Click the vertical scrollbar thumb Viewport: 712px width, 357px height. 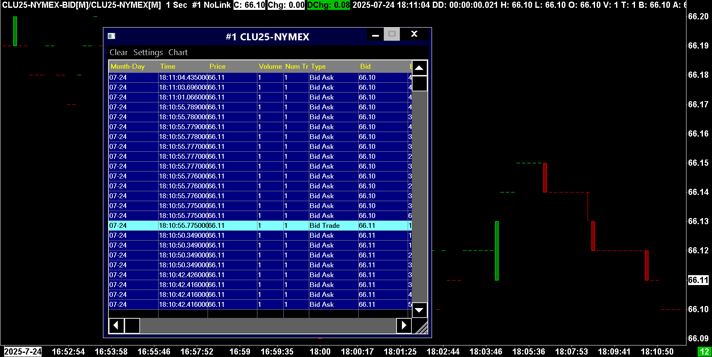(x=419, y=83)
